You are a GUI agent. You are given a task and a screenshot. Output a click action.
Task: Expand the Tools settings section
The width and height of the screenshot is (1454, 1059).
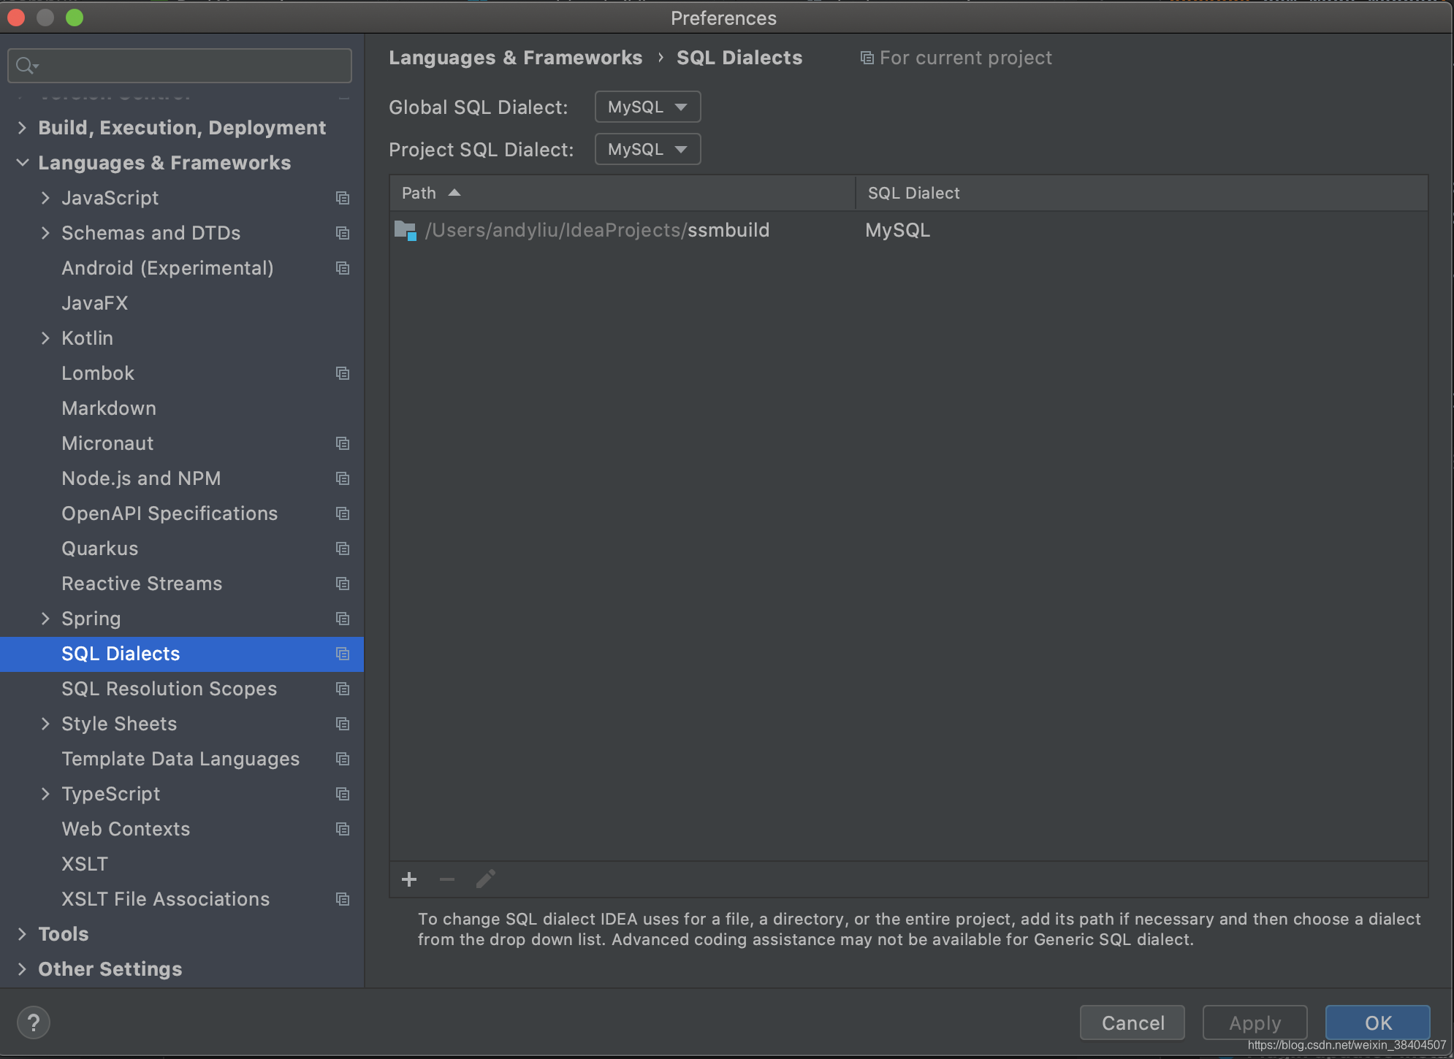point(23,934)
